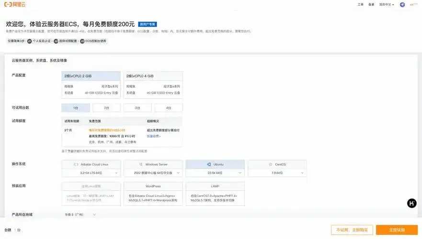Click the 操作系统 row label
This screenshot has height=239, width=422.
pyautogui.click(x=19, y=164)
